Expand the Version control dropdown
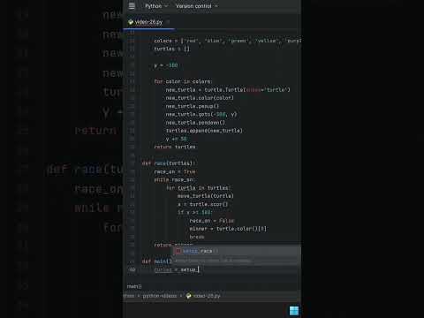This screenshot has height=318, width=424. (197, 6)
